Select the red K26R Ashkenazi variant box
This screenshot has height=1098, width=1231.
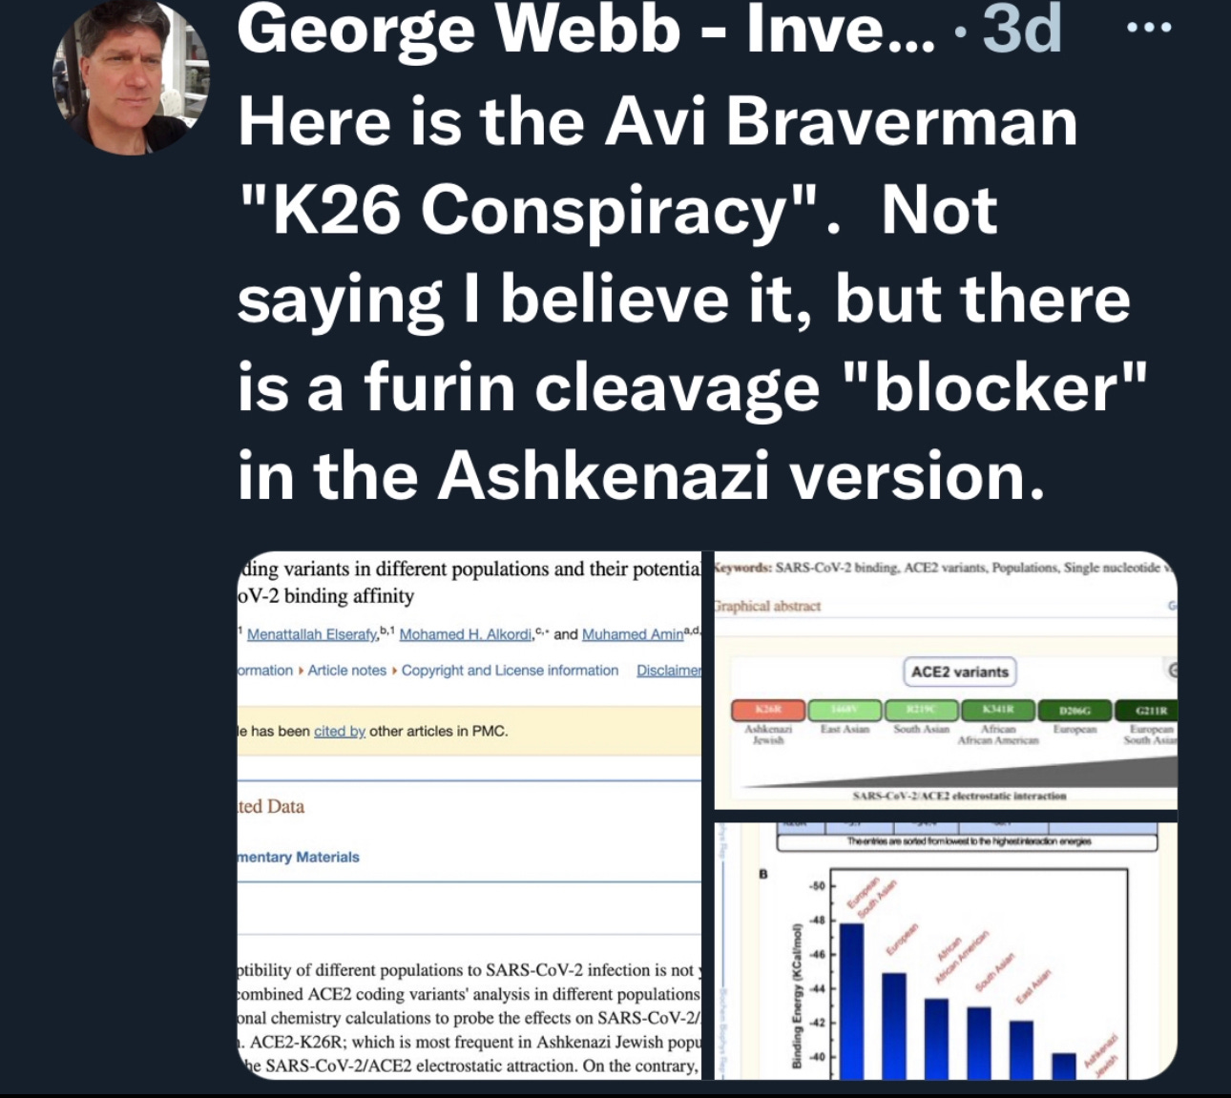point(768,710)
